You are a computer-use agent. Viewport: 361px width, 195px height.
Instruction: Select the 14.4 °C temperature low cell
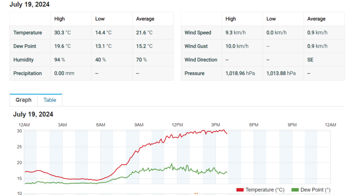(x=103, y=32)
